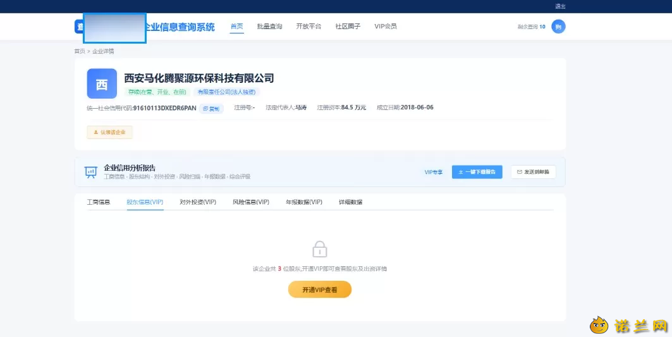Click 发送到邮箱 button
This screenshot has height=337, width=672.
coord(533,172)
